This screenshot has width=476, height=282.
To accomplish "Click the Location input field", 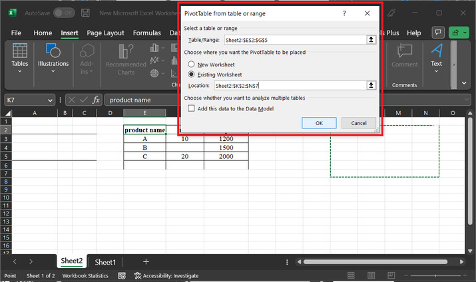I will point(290,86).
